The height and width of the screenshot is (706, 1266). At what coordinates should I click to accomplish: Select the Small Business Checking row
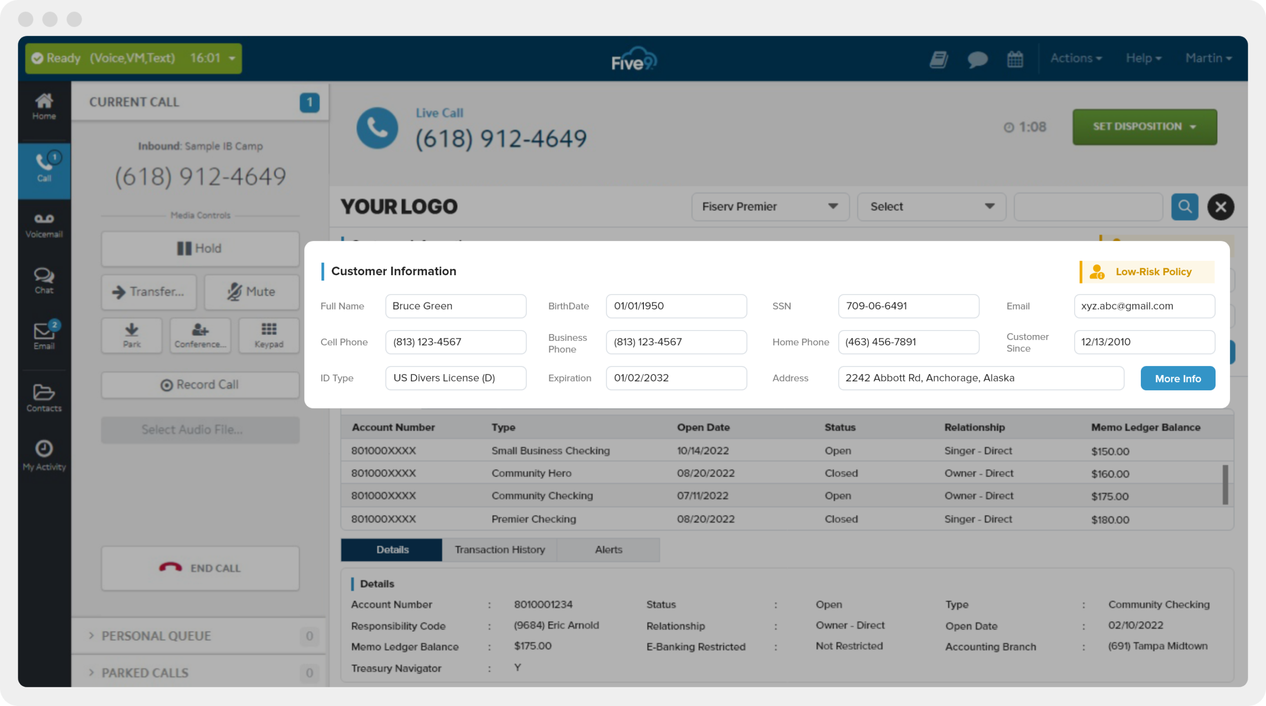[786, 451]
